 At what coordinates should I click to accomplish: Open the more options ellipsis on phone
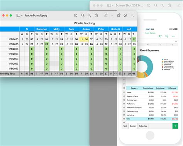point(173,36)
